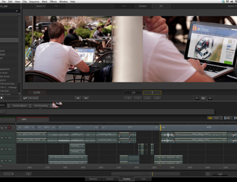Viewport: 237px width, 182px height.
Task: Toggle the Link button above timeline
Action: [x=228, y=118]
